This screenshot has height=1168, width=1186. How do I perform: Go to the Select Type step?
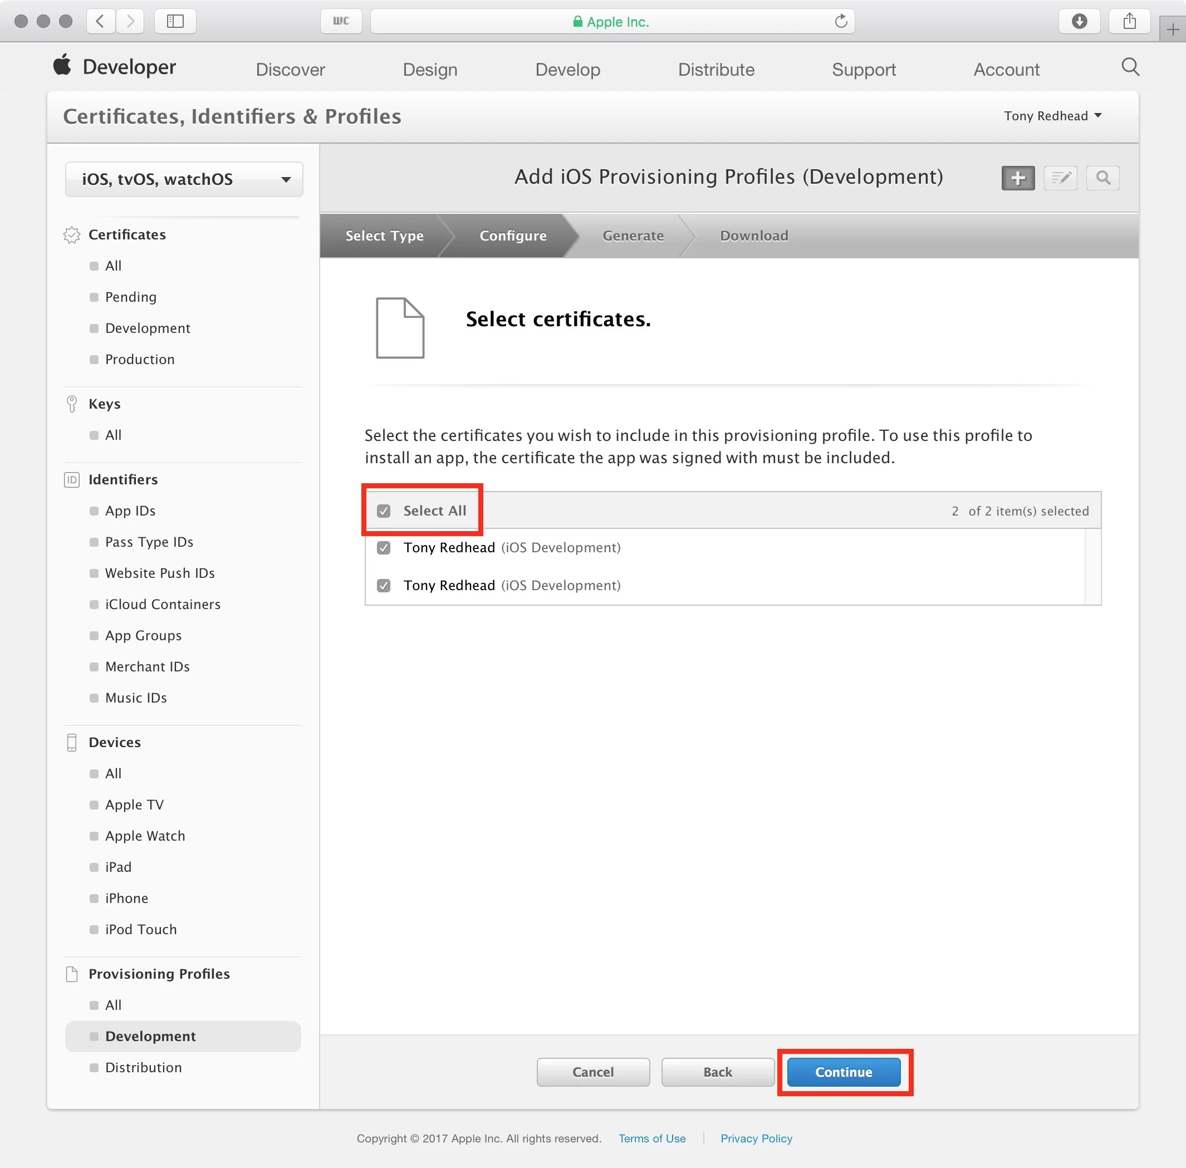pos(384,235)
